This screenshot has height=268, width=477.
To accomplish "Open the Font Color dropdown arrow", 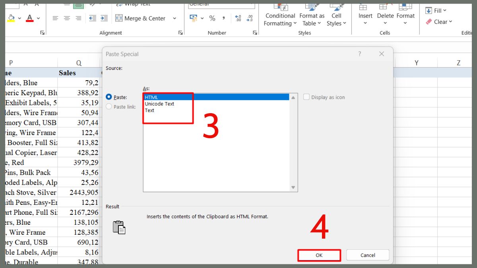I will 38,18.
